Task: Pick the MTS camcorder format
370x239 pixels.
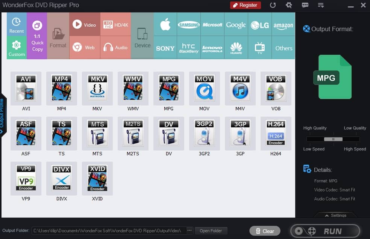Action: (x=97, y=133)
